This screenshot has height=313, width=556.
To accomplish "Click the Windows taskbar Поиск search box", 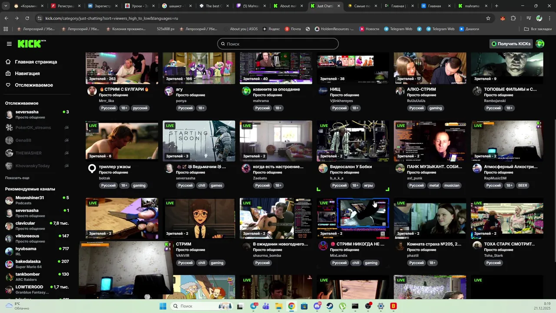I will click(x=202, y=306).
